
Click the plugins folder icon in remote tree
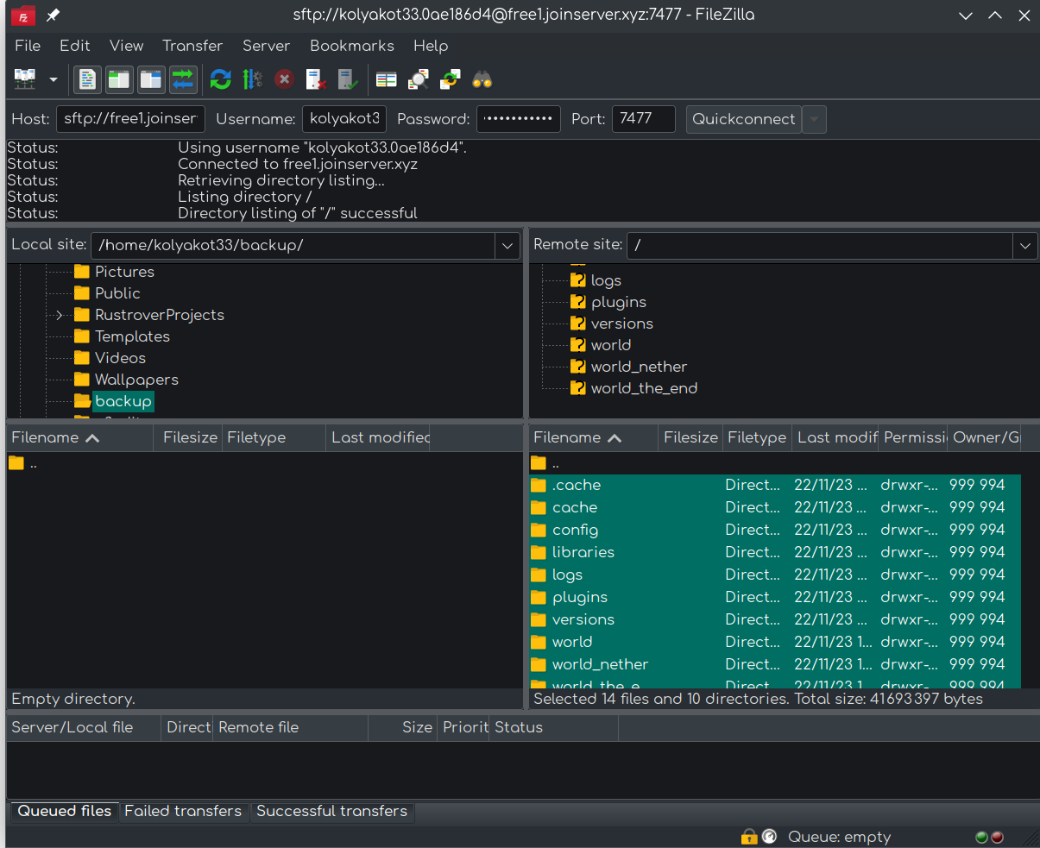click(578, 302)
